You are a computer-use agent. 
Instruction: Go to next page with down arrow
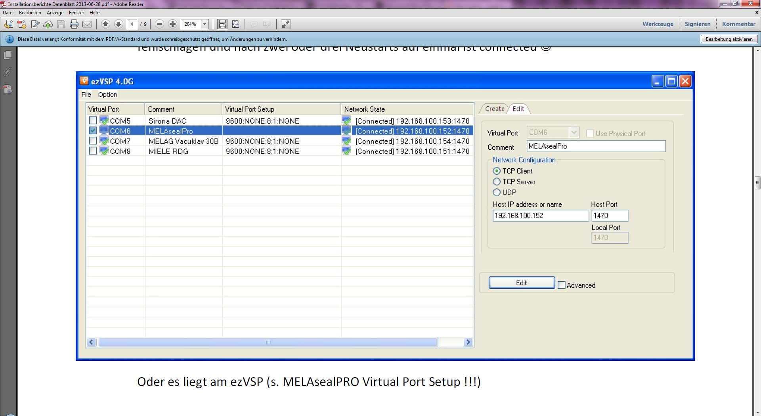coord(119,24)
